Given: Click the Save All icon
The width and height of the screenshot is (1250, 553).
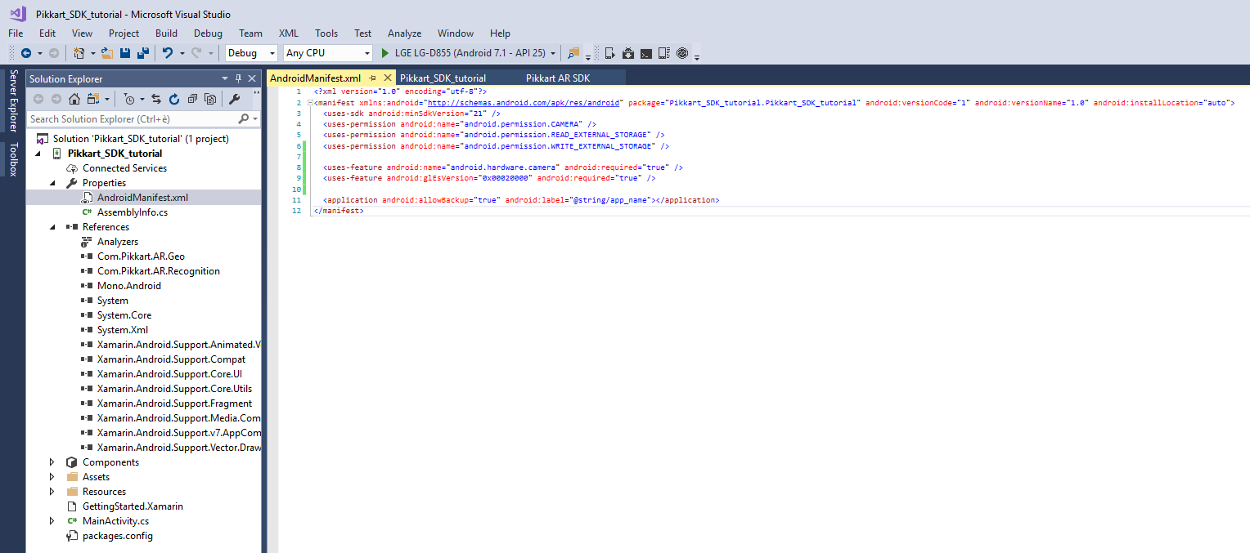Looking at the screenshot, I should coord(142,53).
